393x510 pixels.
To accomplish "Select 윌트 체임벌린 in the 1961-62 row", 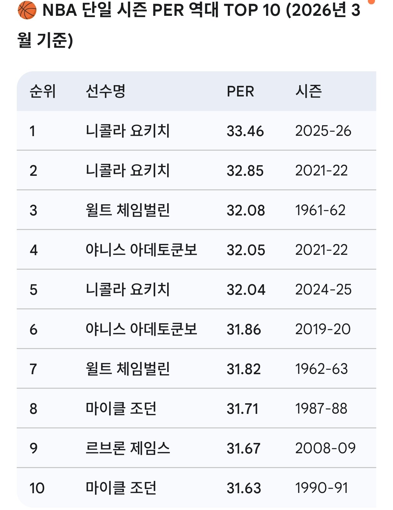I will click(128, 210).
